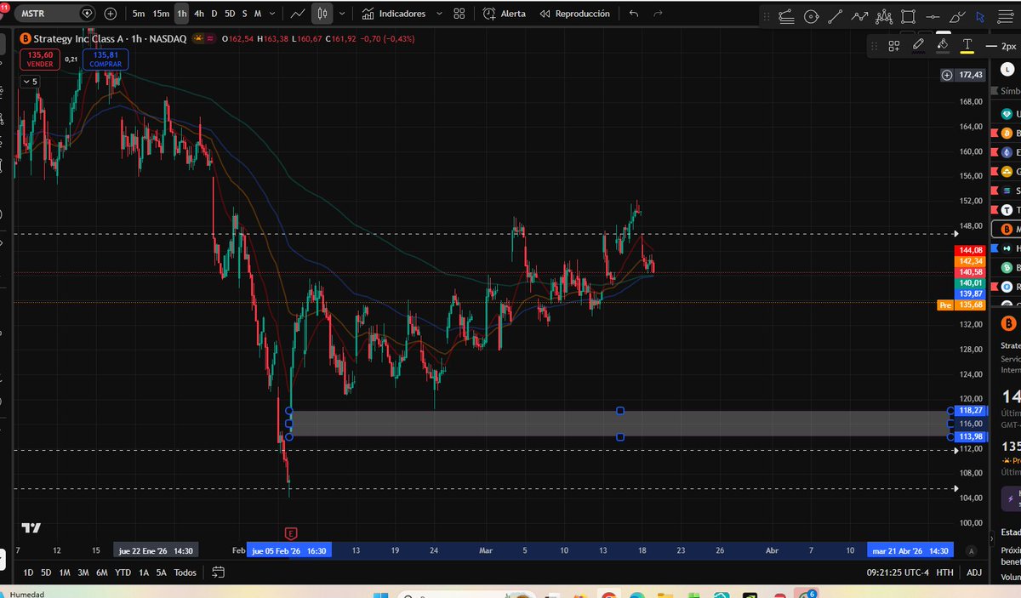Set date range to 6M
Image resolution: width=1021 pixels, height=598 pixels.
click(102, 572)
